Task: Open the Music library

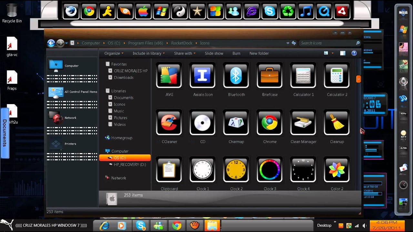Action: [x=119, y=111]
